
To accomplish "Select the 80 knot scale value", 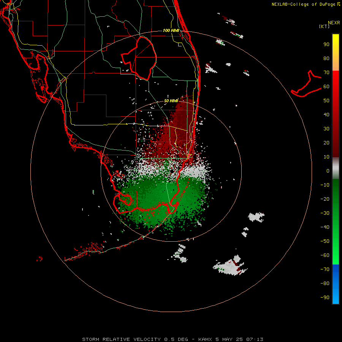I will point(326,59).
